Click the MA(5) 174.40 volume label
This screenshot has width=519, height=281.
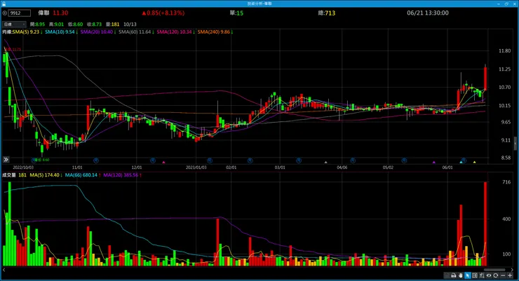point(44,175)
